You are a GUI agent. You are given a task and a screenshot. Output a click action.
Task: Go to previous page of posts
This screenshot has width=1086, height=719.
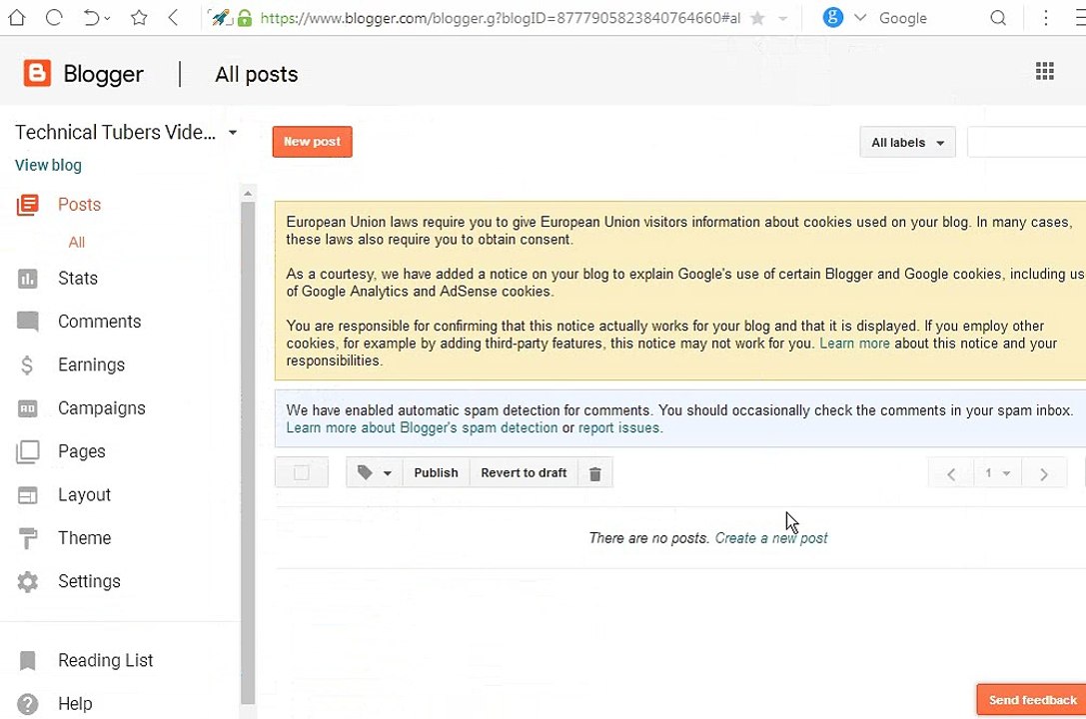[951, 474]
